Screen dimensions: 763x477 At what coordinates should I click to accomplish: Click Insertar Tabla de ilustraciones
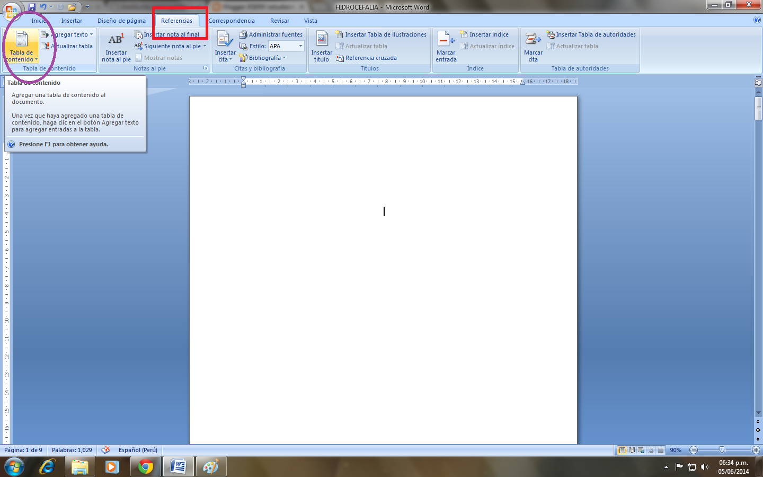point(381,34)
